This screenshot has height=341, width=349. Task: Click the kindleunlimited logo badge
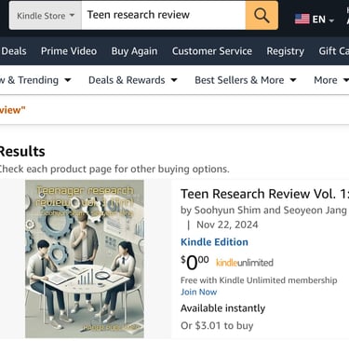pos(245,263)
